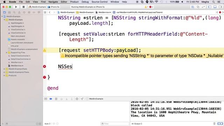This screenshot has width=224, height=126.
Task: Open the All Output dropdown
Action: (137, 124)
